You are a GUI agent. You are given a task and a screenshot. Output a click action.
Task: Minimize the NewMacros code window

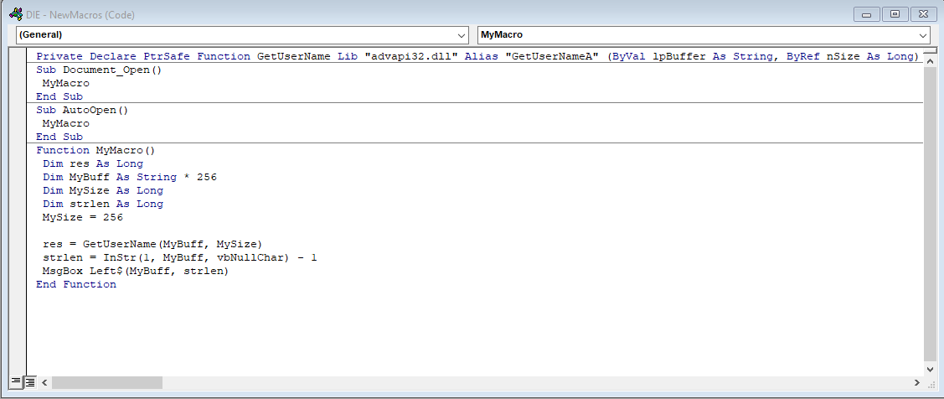[869, 14]
